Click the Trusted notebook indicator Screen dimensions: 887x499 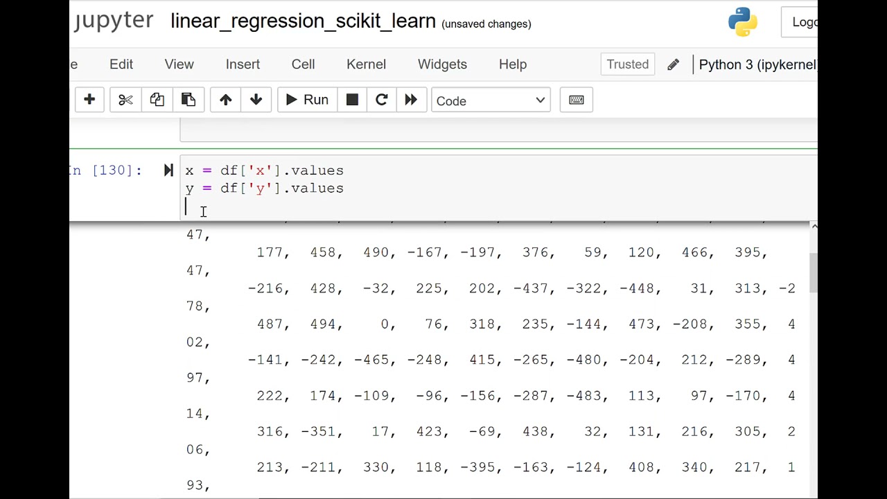(628, 64)
